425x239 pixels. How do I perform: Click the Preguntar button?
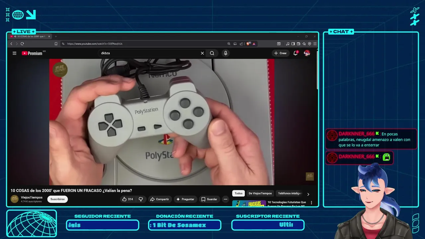click(x=185, y=199)
